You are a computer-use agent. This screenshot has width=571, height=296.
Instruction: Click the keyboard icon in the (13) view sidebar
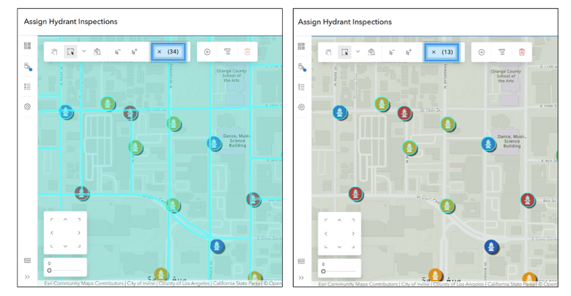tap(301, 261)
